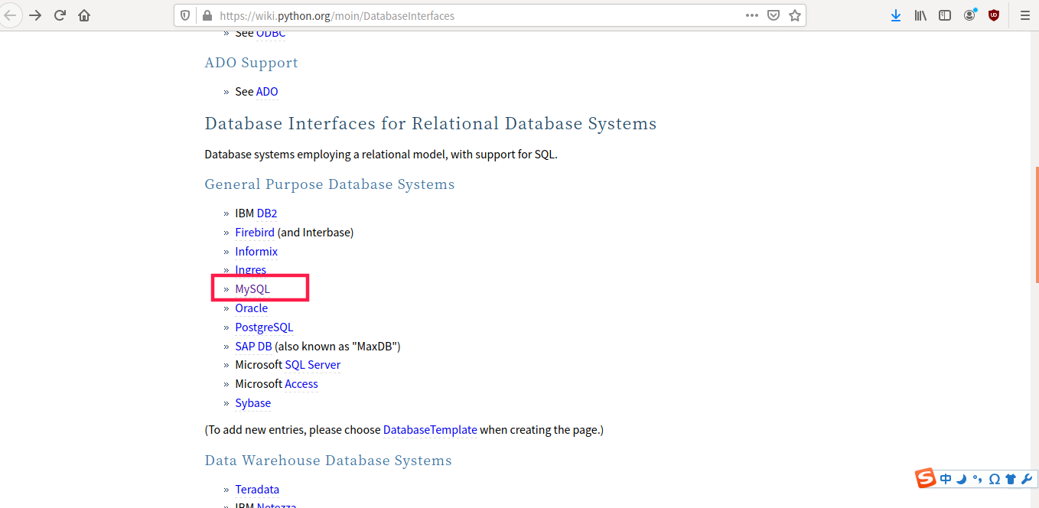Reload the page with the refresh icon
The width and height of the screenshot is (1039, 508).
click(60, 15)
